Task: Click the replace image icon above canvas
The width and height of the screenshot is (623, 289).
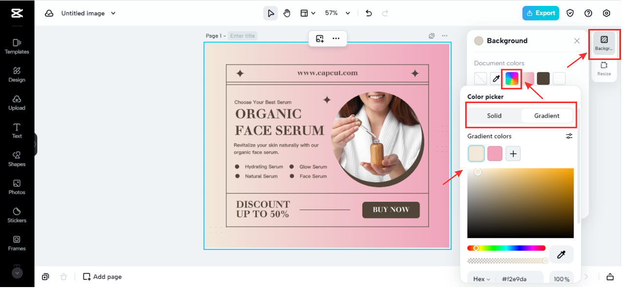Action: 320,38
